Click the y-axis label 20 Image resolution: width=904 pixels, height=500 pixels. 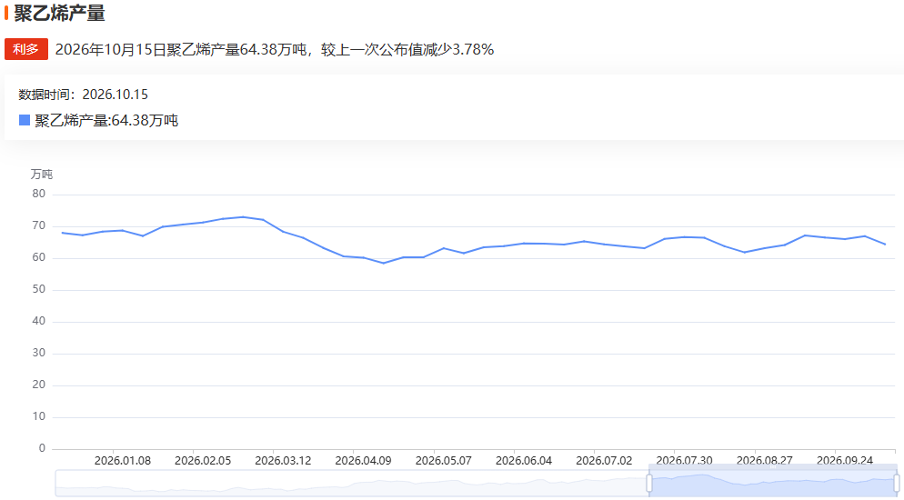38,385
